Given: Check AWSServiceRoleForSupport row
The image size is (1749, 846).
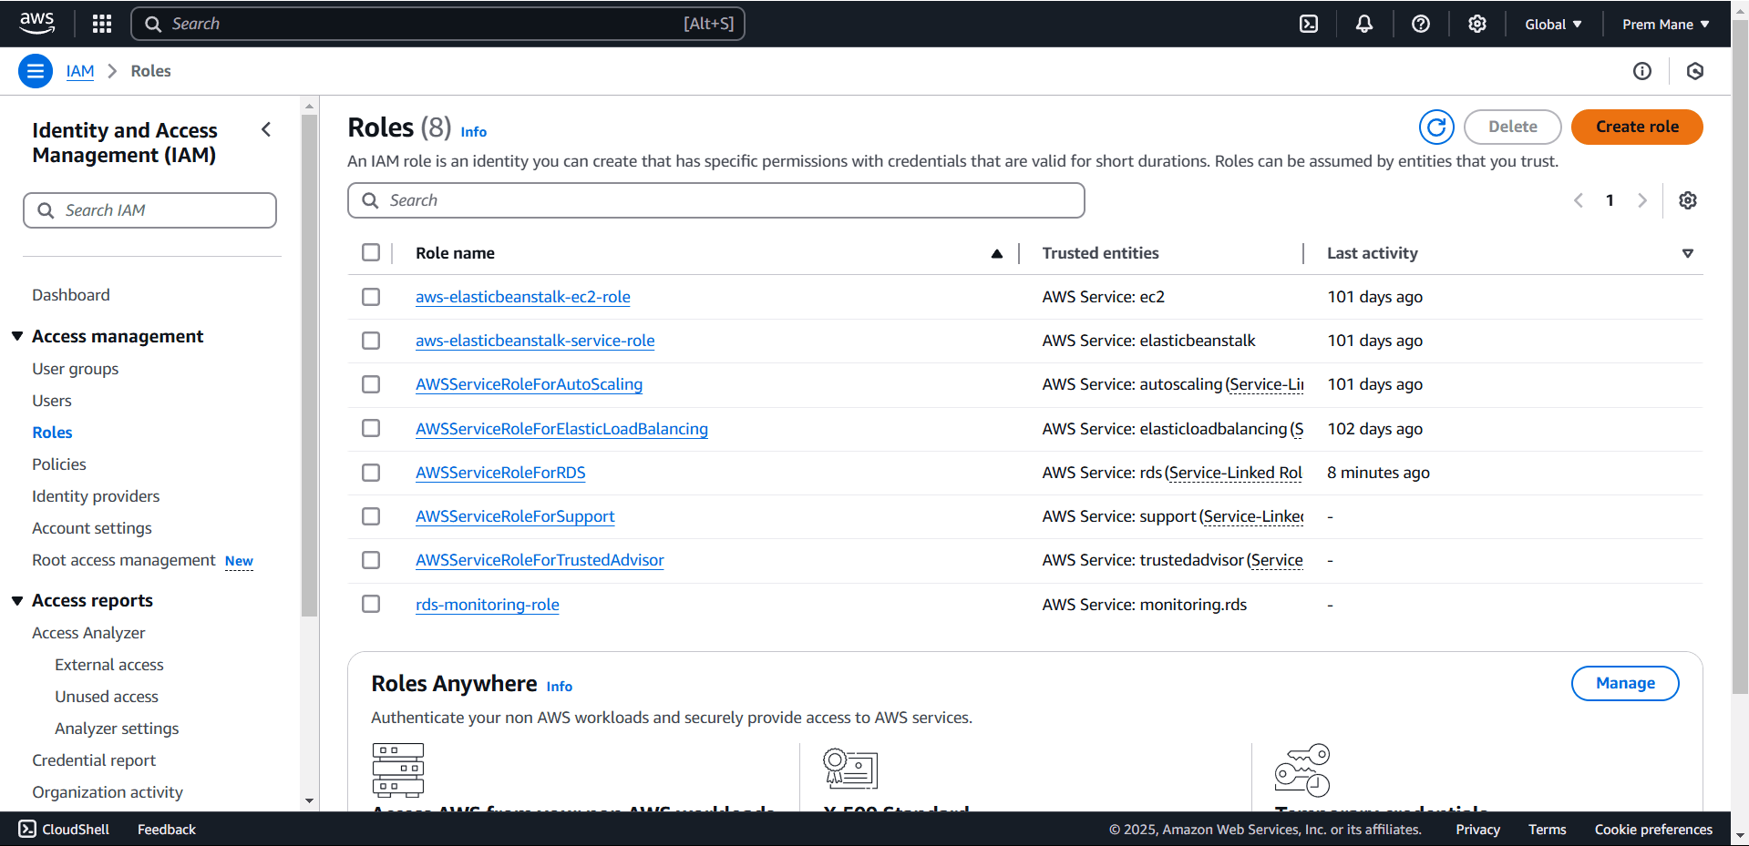Looking at the screenshot, I should (x=371, y=516).
